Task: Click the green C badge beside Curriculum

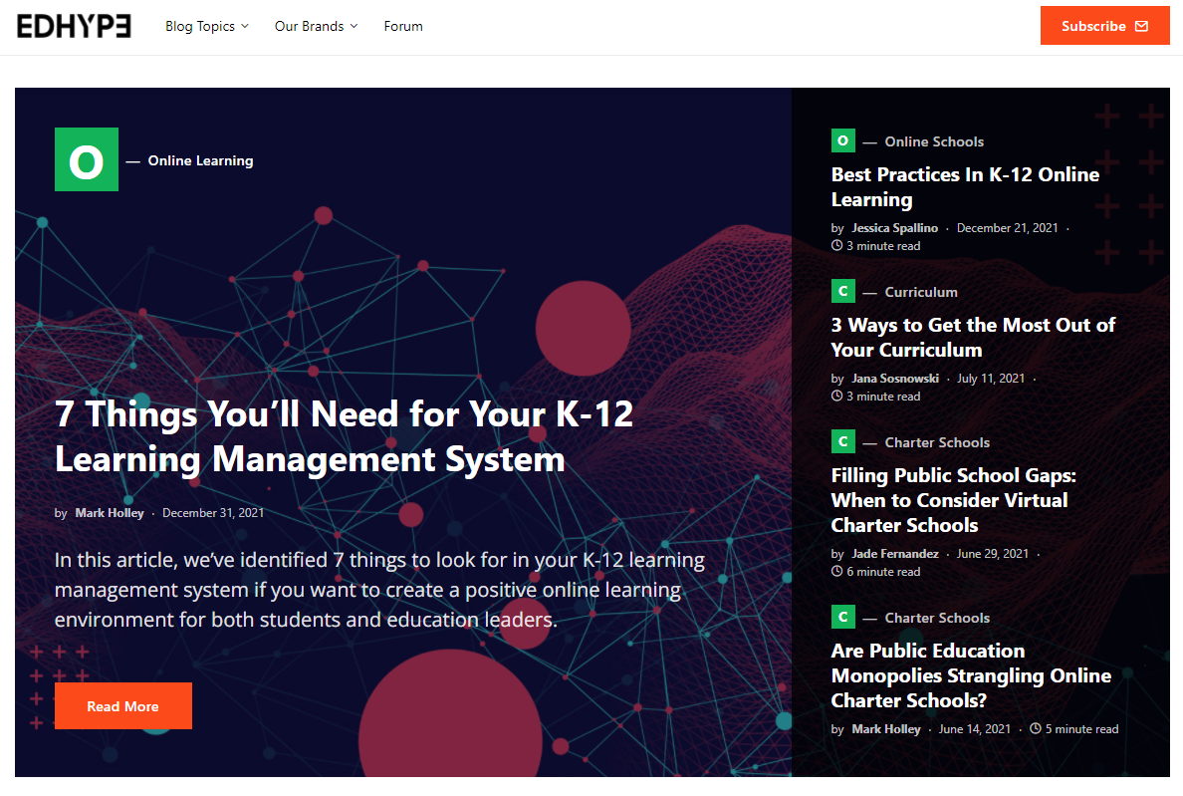Action: tap(842, 292)
